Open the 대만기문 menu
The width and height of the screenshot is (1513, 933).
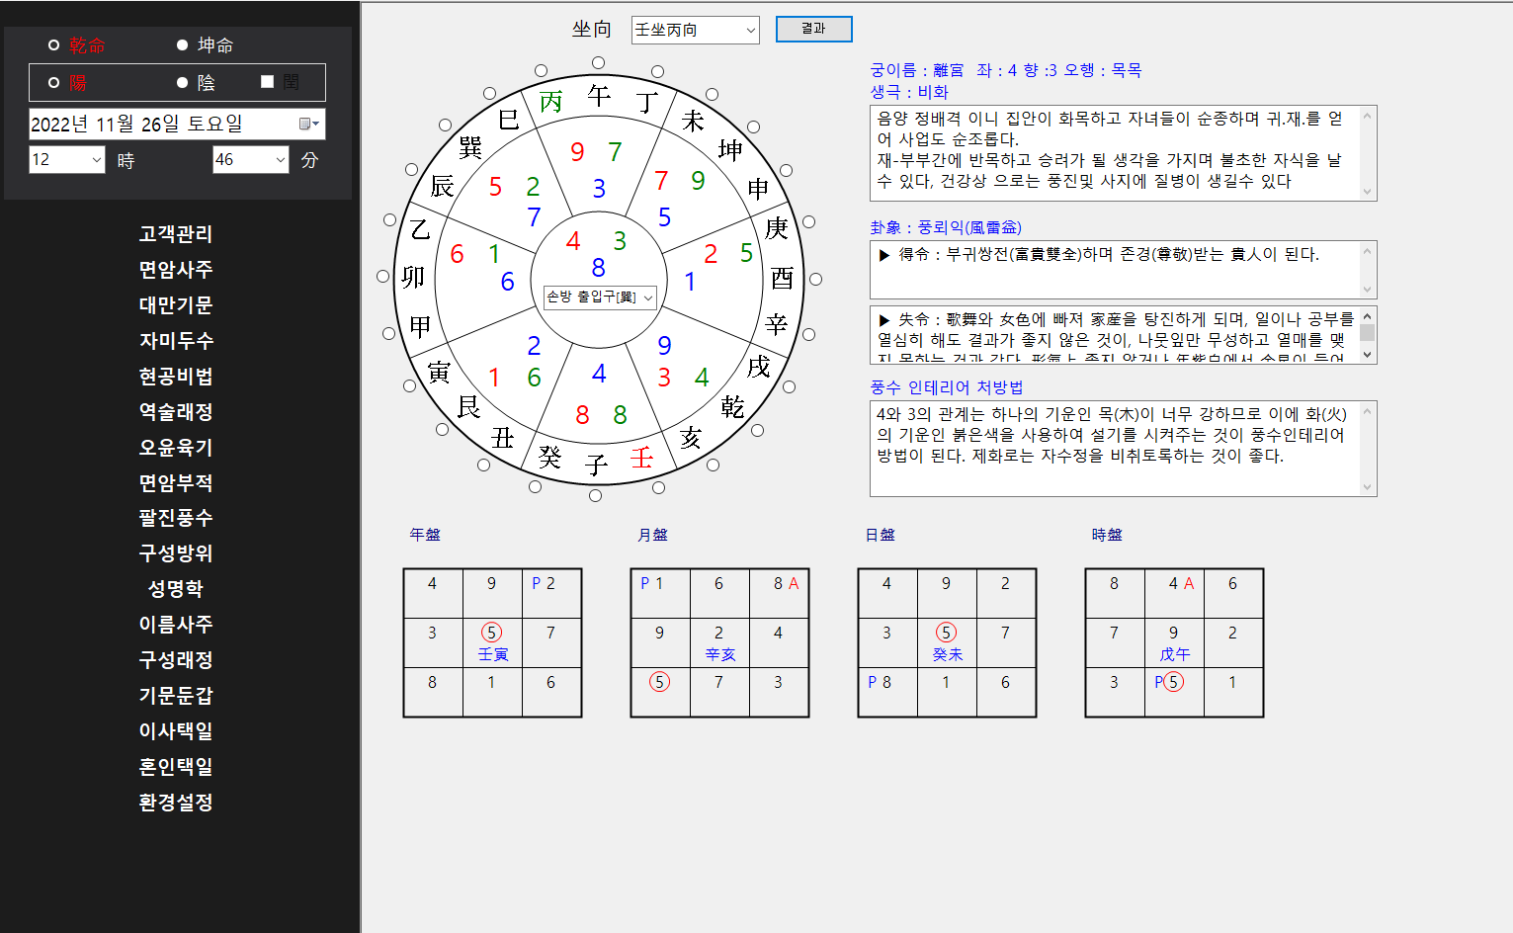pos(176,305)
